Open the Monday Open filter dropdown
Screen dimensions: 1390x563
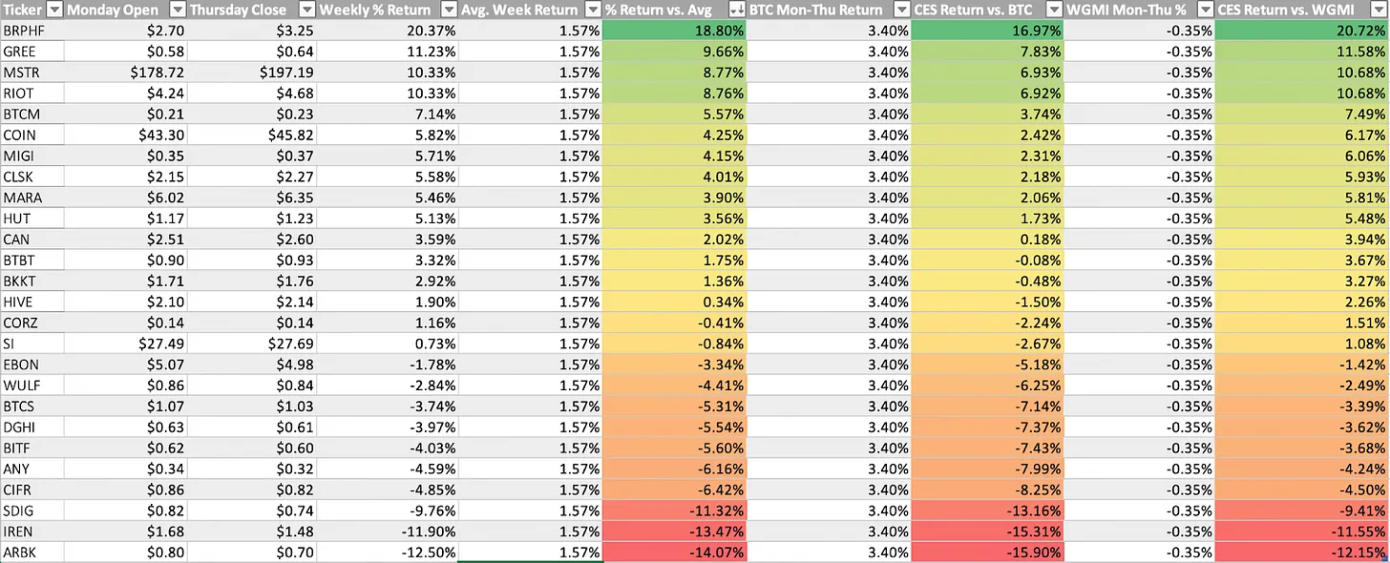click(x=178, y=10)
